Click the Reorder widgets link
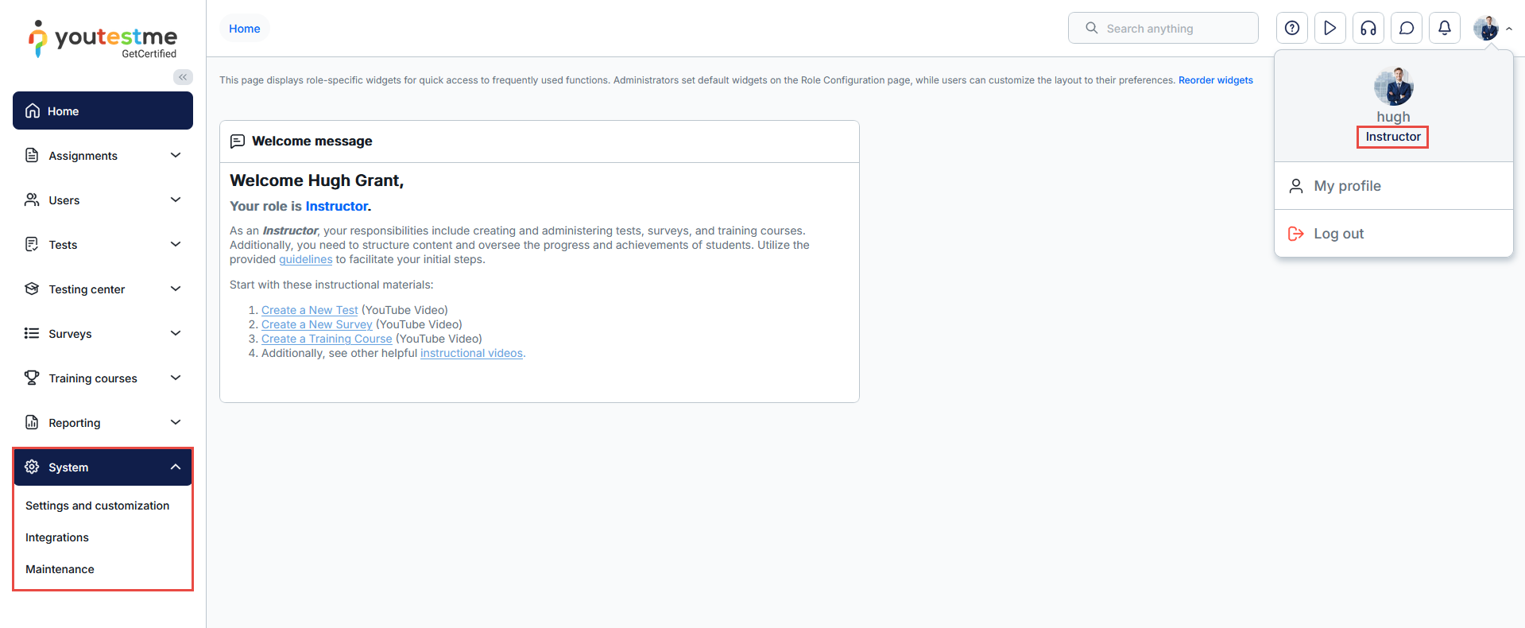The image size is (1525, 628). [1215, 80]
